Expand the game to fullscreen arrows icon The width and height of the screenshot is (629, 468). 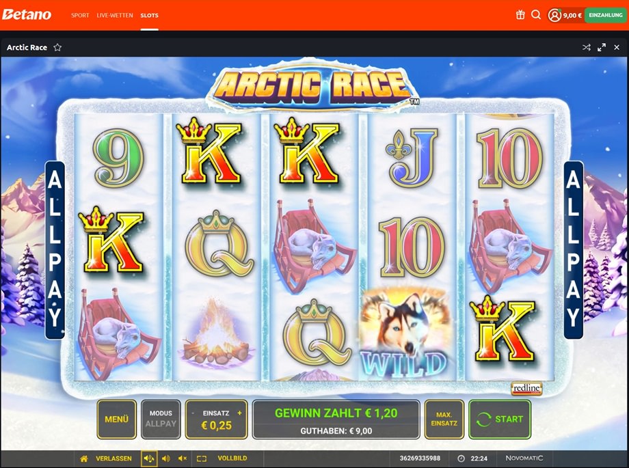point(602,47)
